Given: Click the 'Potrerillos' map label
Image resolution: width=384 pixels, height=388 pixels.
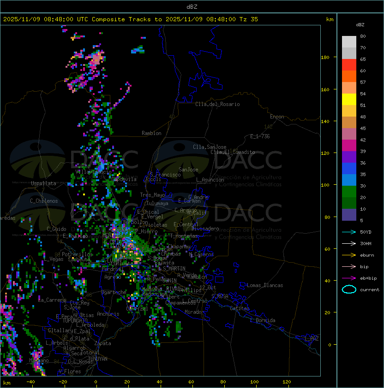Looking at the screenshot, I should point(77,254).
